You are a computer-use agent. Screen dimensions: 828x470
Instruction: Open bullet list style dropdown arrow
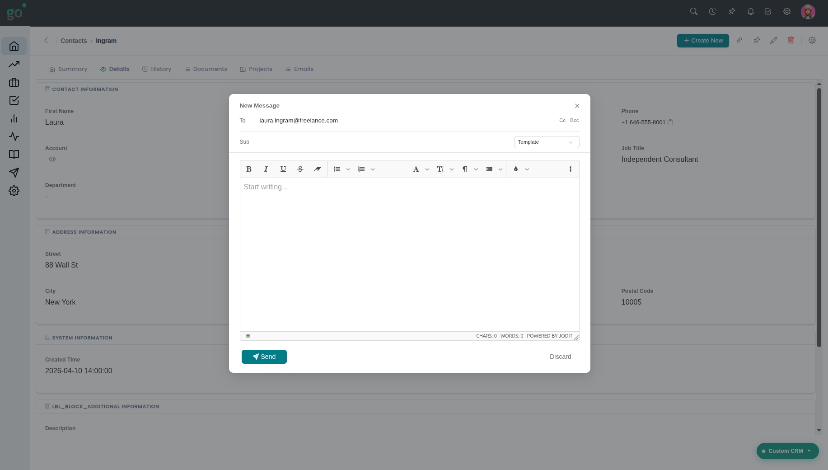pyautogui.click(x=348, y=169)
